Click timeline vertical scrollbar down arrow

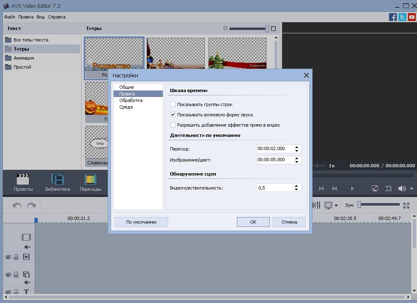[414, 291]
